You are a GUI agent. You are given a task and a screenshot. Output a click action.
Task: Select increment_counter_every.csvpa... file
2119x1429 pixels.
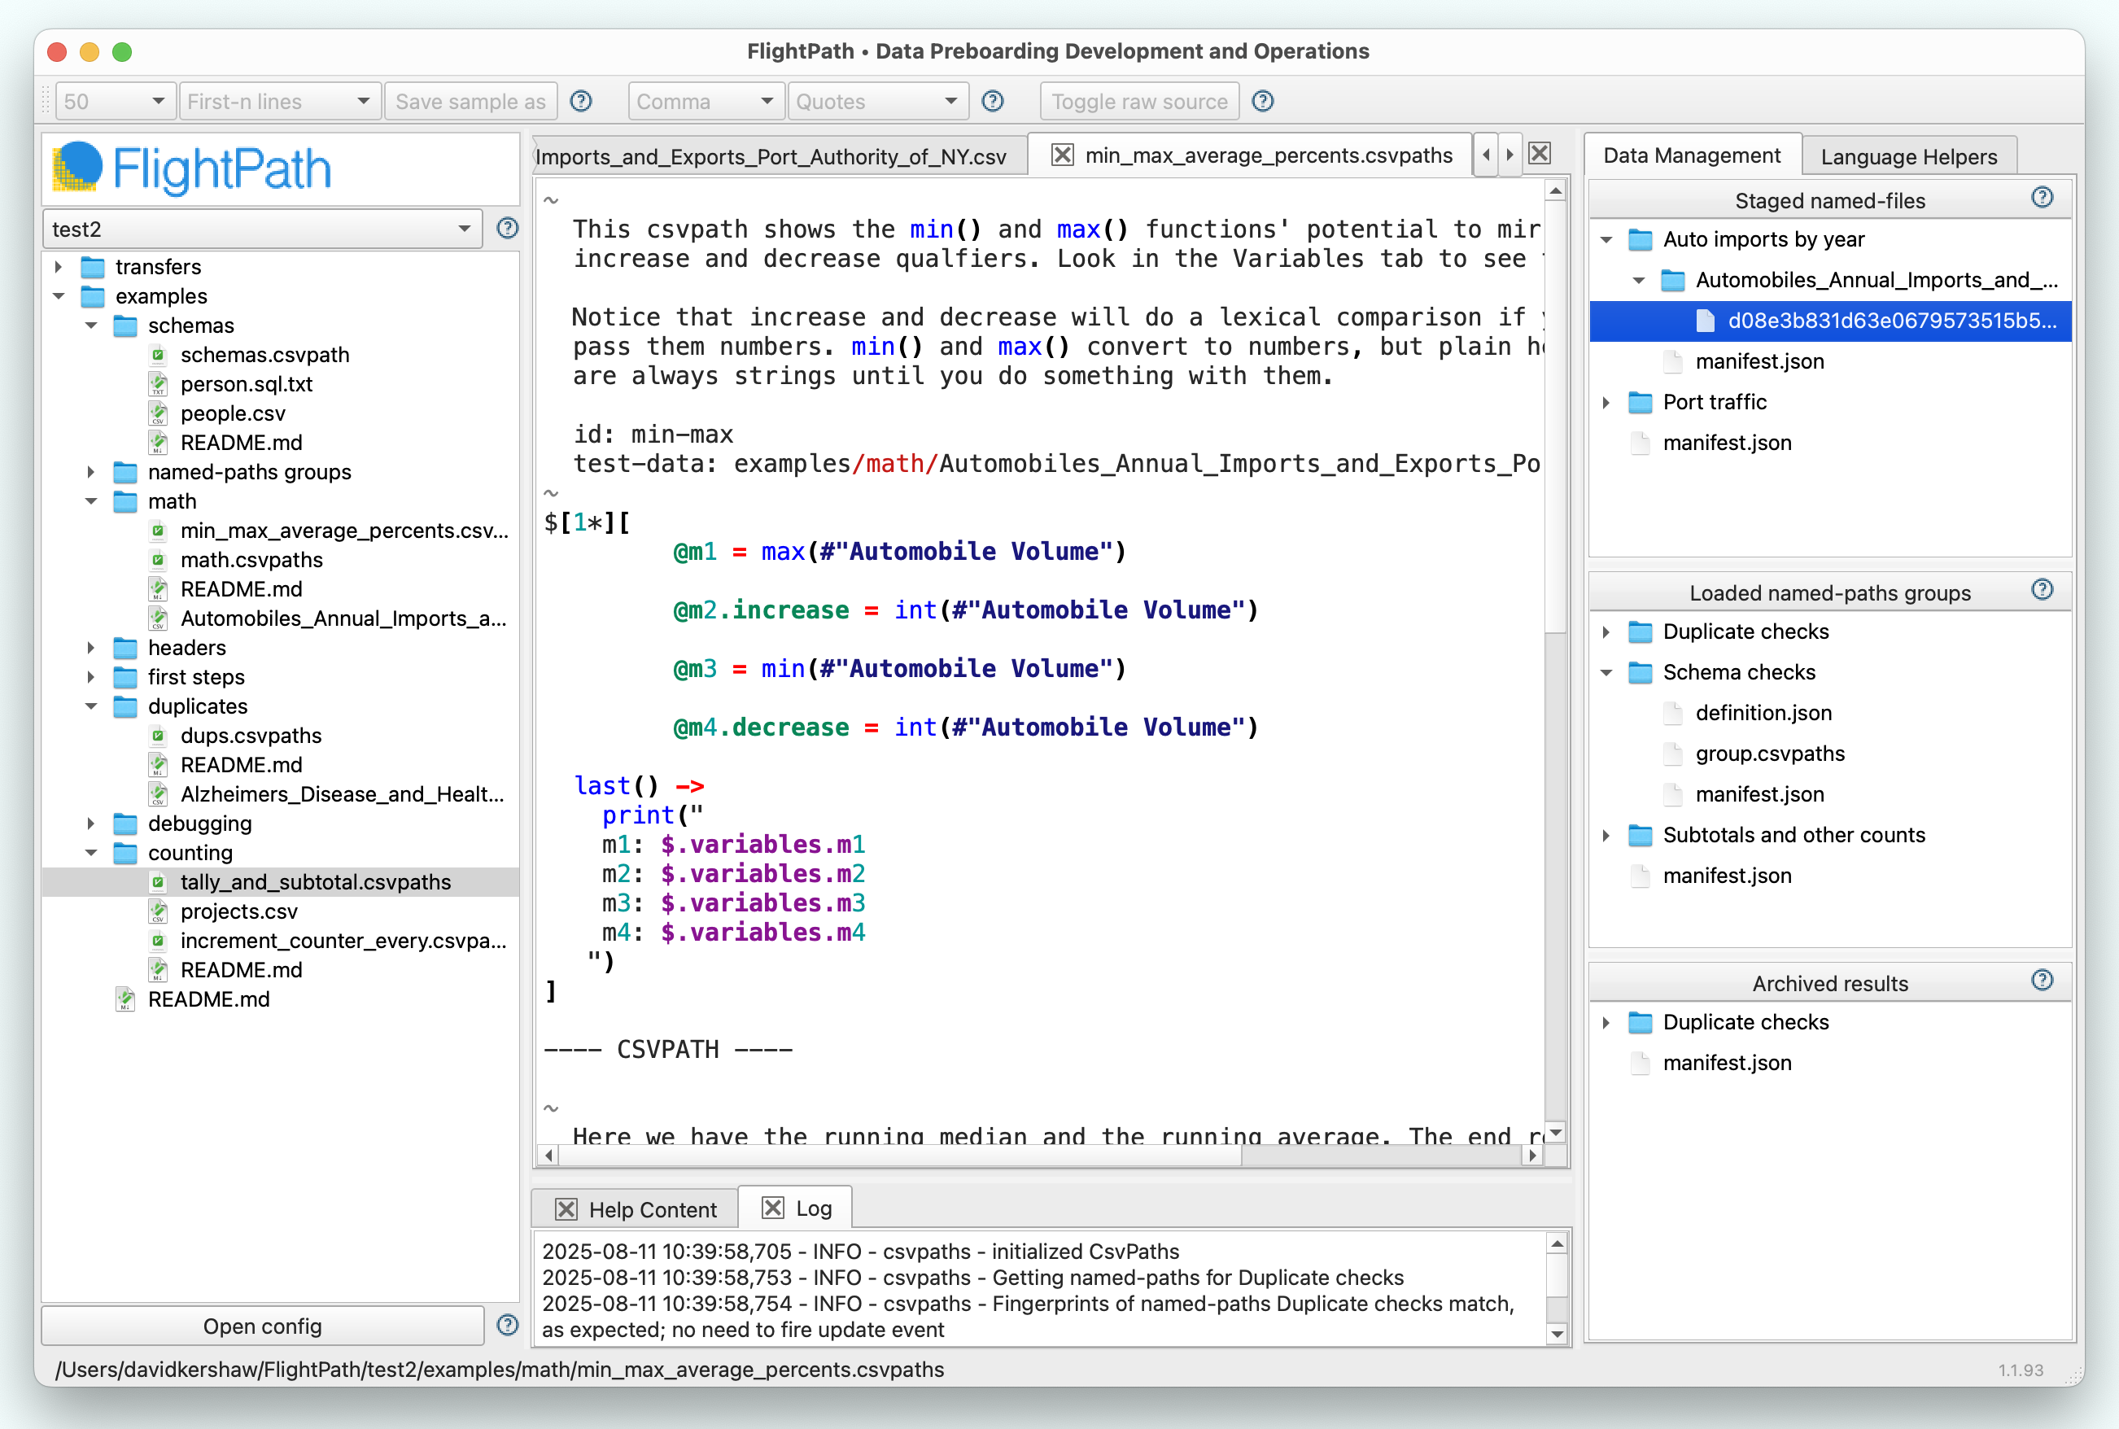pos(343,941)
